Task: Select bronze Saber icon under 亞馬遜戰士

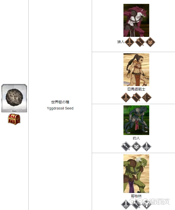Action: pos(126,97)
